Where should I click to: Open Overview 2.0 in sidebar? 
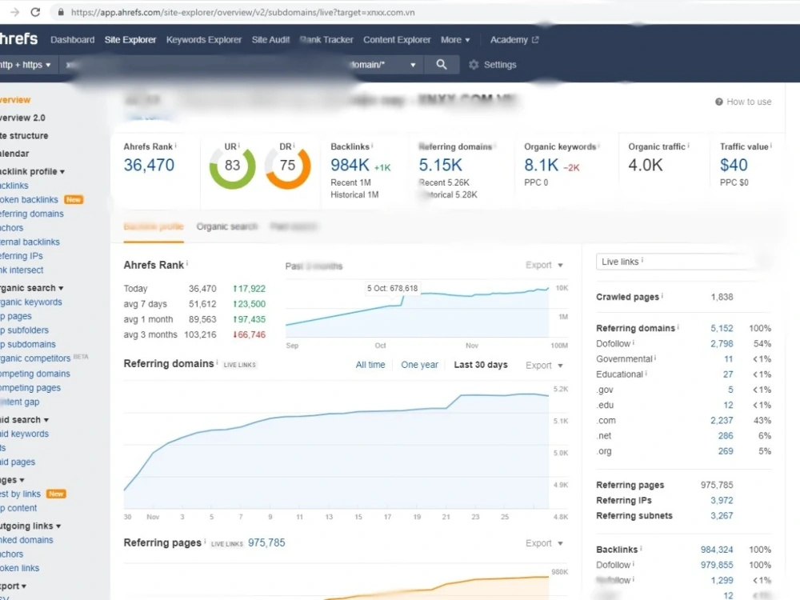(x=22, y=118)
